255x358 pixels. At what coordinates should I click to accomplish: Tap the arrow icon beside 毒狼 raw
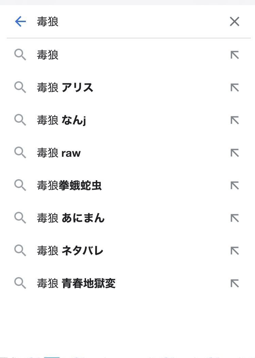point(235,153)
